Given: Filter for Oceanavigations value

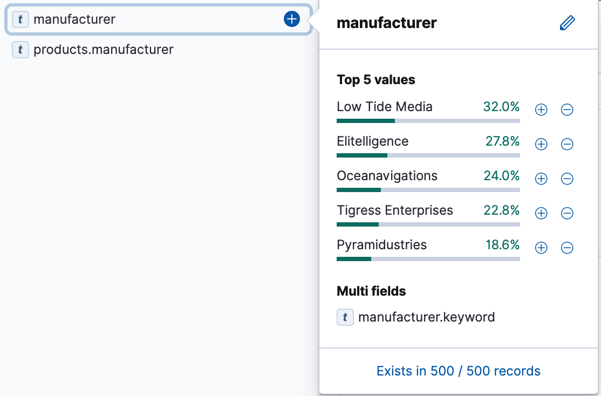Looking at the screenshot, I should [x=541, y=179].
